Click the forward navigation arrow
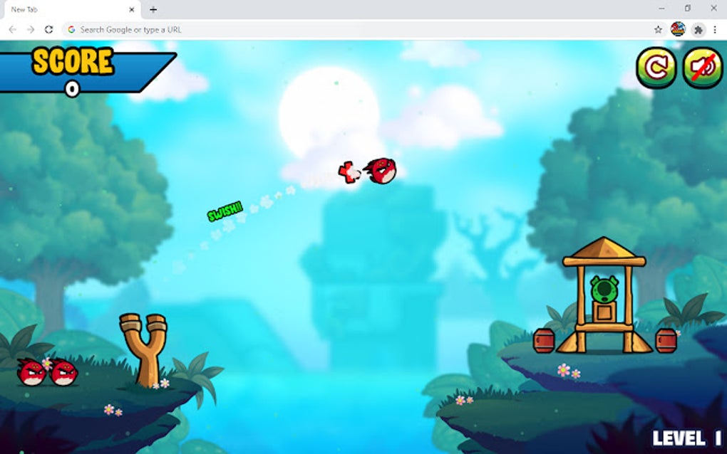Image resolution: width=727 pixels, height=454 pixels. pyautogui.click(x=30, y=29)
